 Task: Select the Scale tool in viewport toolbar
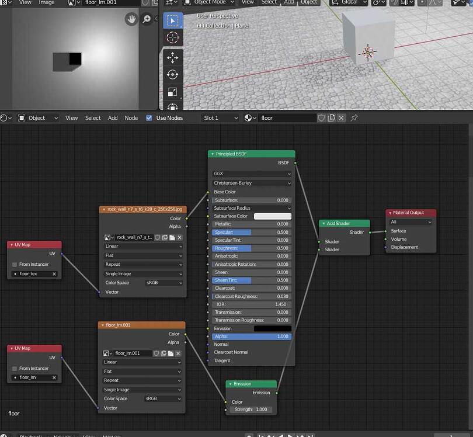(172, 92)
